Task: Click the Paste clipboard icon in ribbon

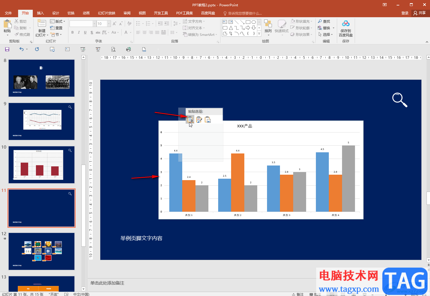Action: (x=7, y=24)
